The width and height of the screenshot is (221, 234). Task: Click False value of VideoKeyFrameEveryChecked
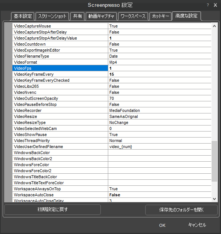tap(160, 80)
